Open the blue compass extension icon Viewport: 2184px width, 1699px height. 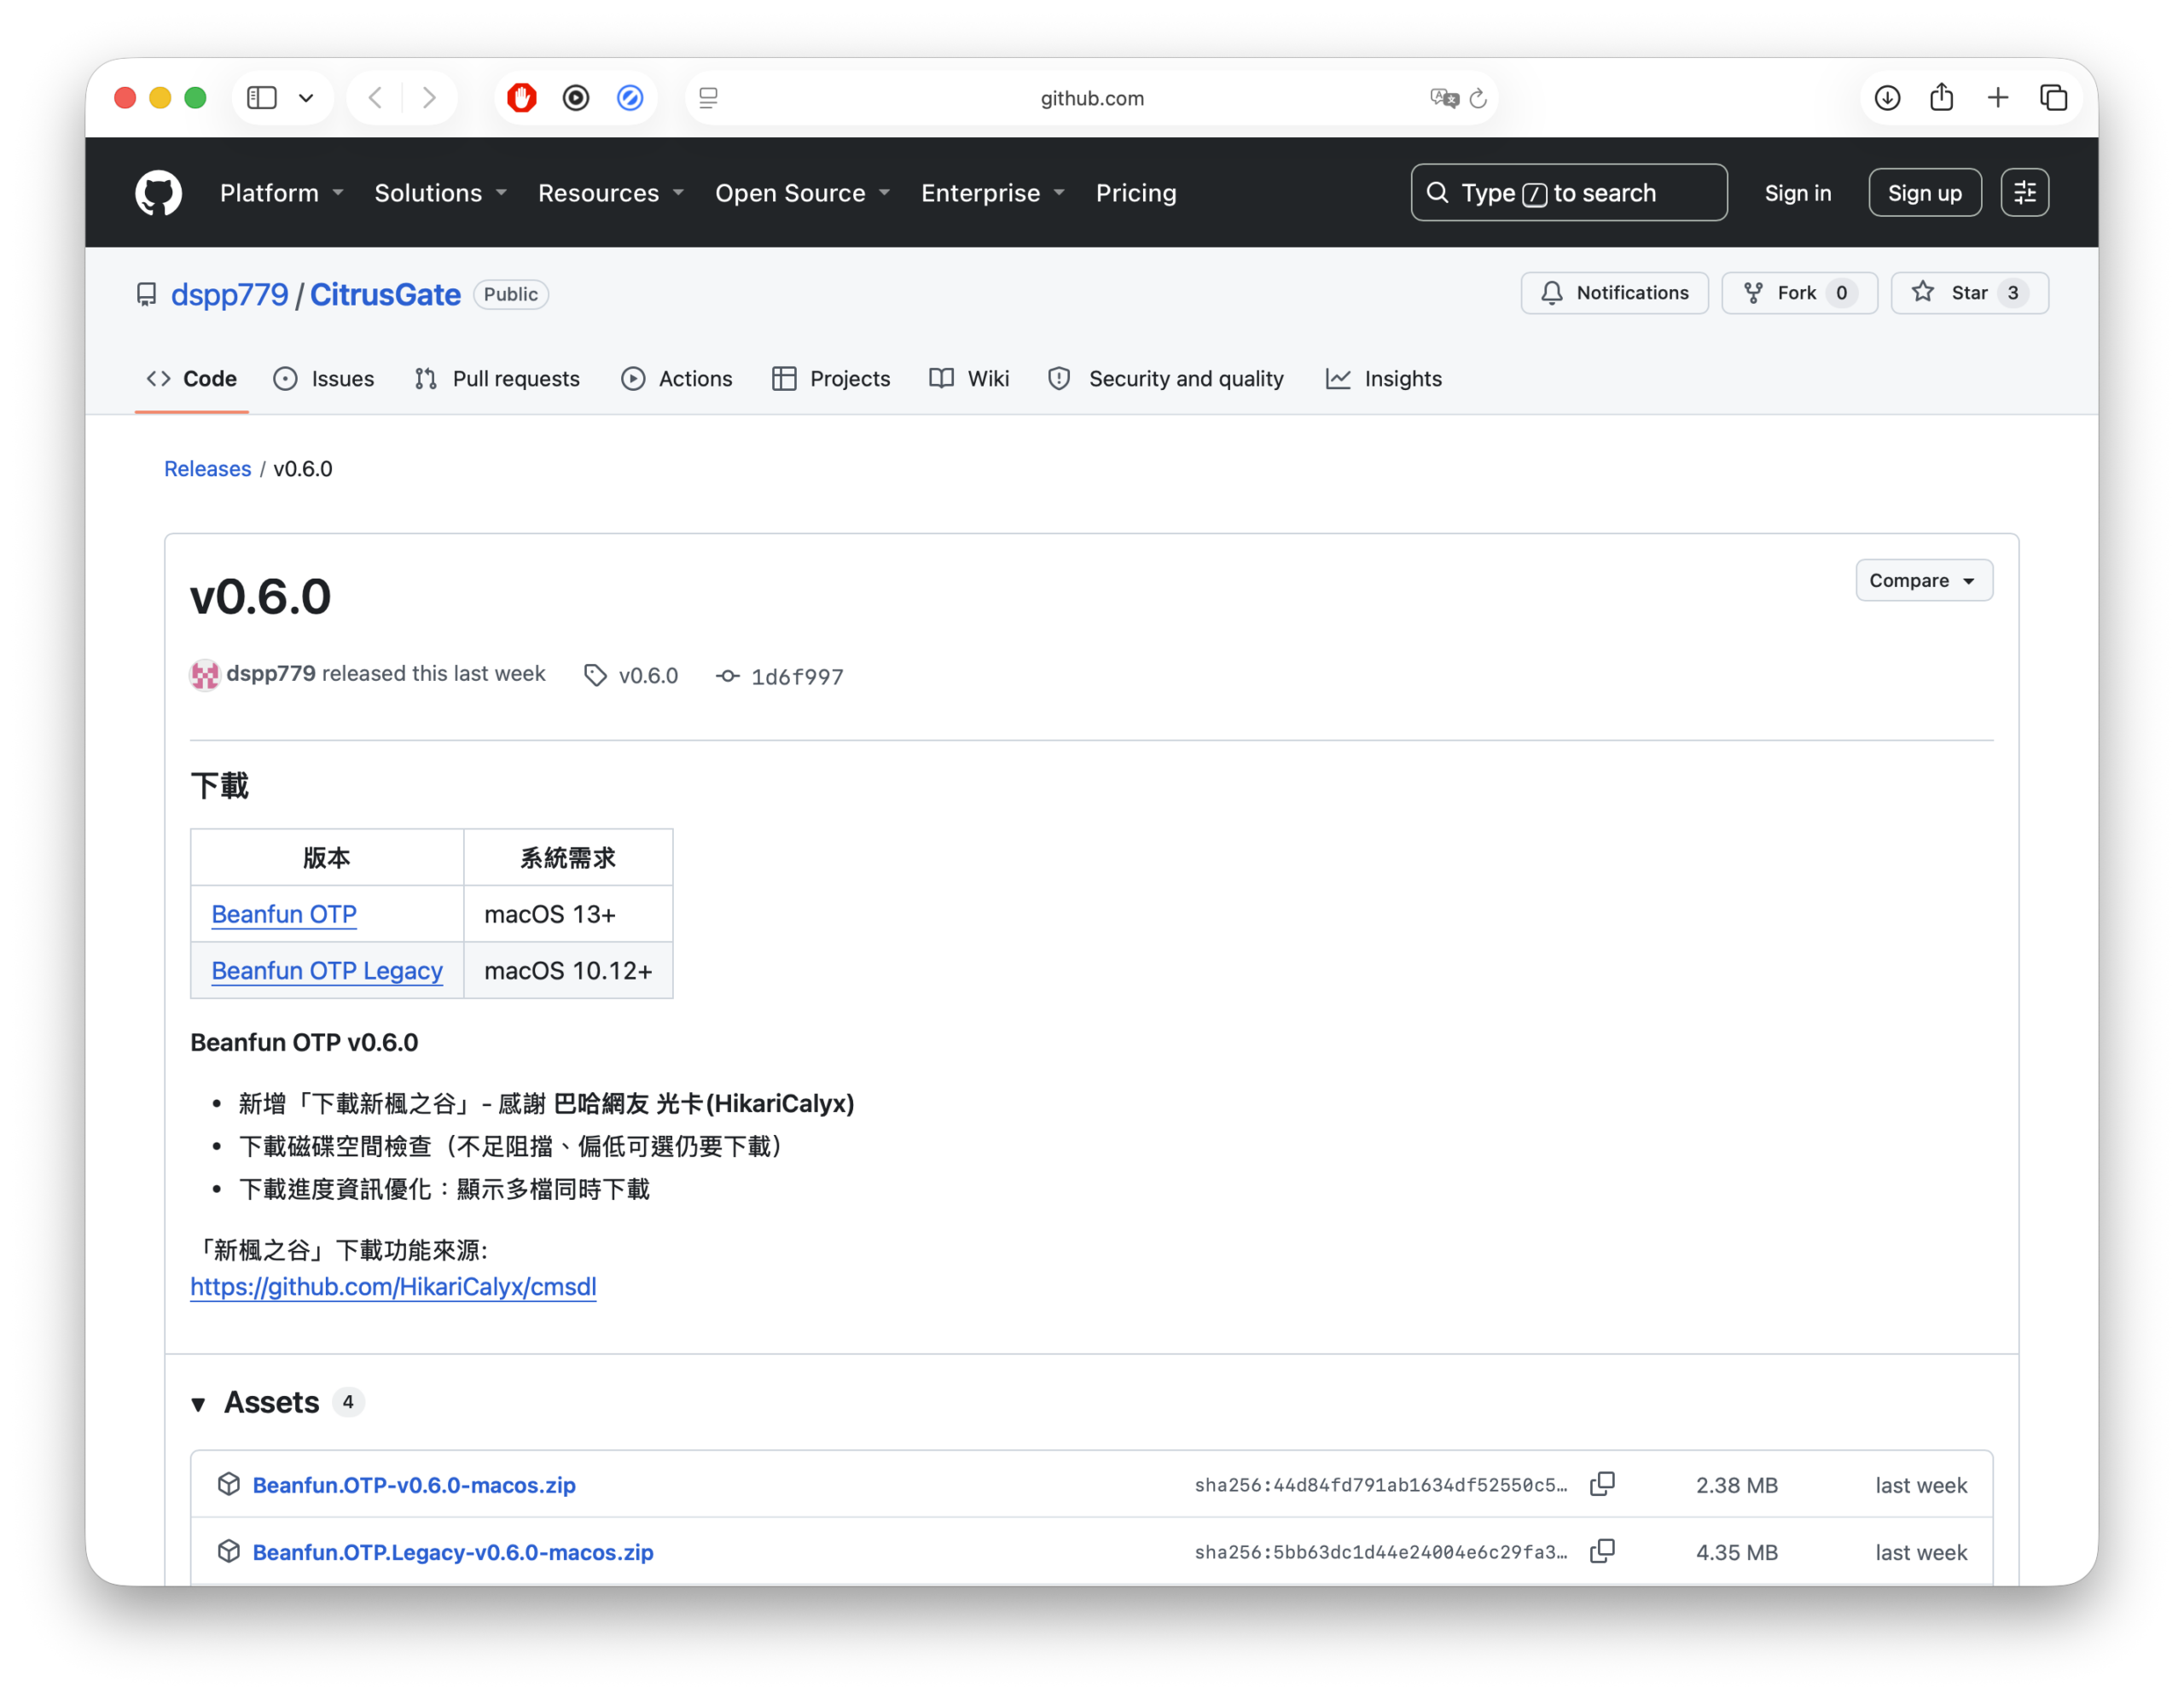point(630,98)
